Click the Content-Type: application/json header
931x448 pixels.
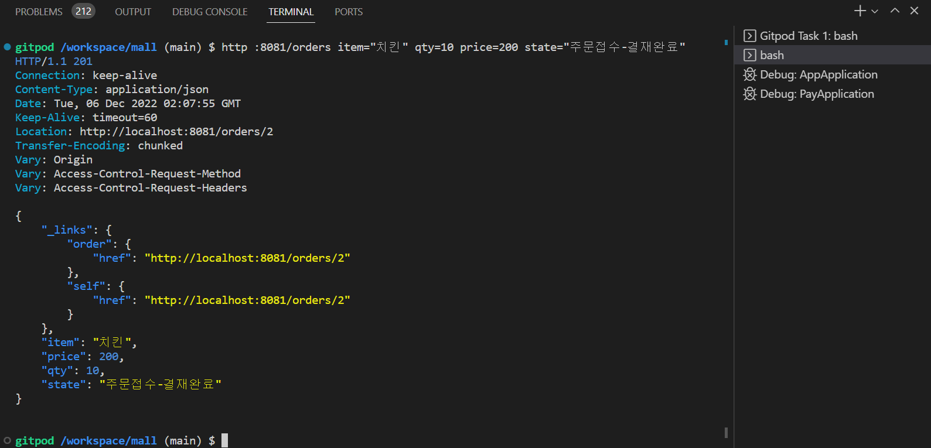112,90
